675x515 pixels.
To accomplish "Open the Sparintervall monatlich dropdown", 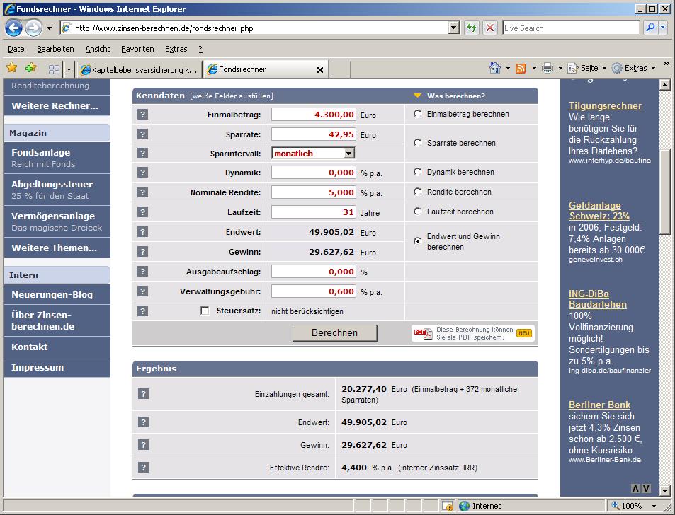I will [348, 154].
